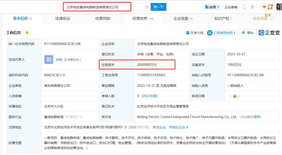
Task: Open the 经营信息 tab
Action: tap(143, 18)
